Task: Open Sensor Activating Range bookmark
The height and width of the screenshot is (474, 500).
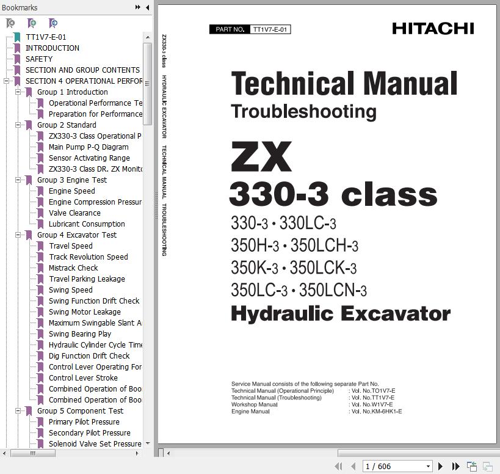Action: coord(89,158)
